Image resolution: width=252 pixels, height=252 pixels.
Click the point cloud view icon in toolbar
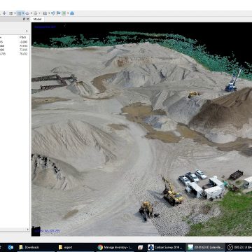[x=10, y=13]
